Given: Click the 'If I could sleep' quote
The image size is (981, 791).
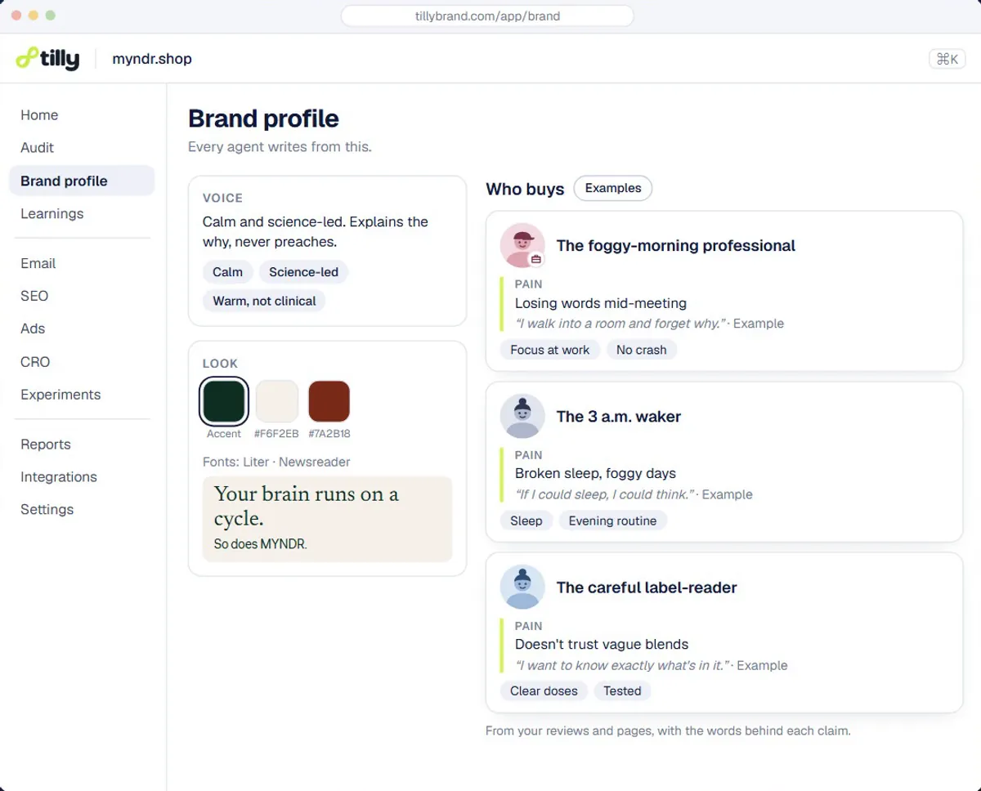Looking at the screenshot, I should coord(605,494).
